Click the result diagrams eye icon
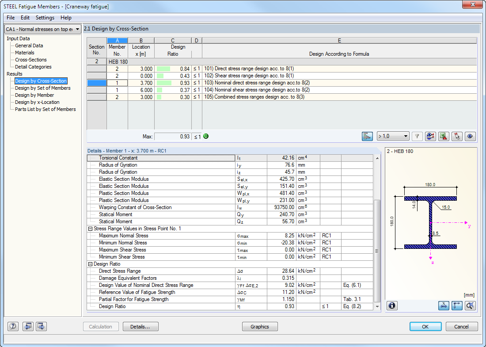Image resolution: width=486 pixels, height=347 pixels. [430, 136]
